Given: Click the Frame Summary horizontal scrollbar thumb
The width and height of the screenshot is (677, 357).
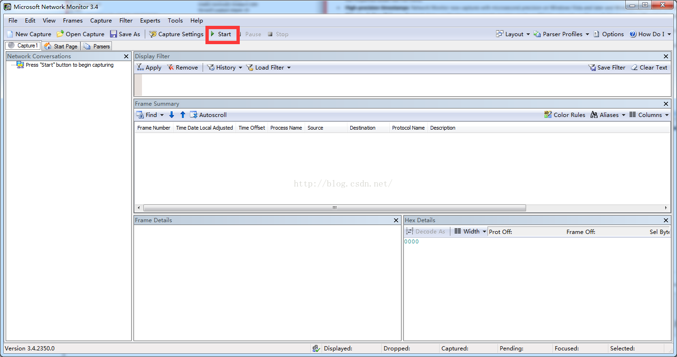Looking at the screenshot, I should tap(335, 208).
